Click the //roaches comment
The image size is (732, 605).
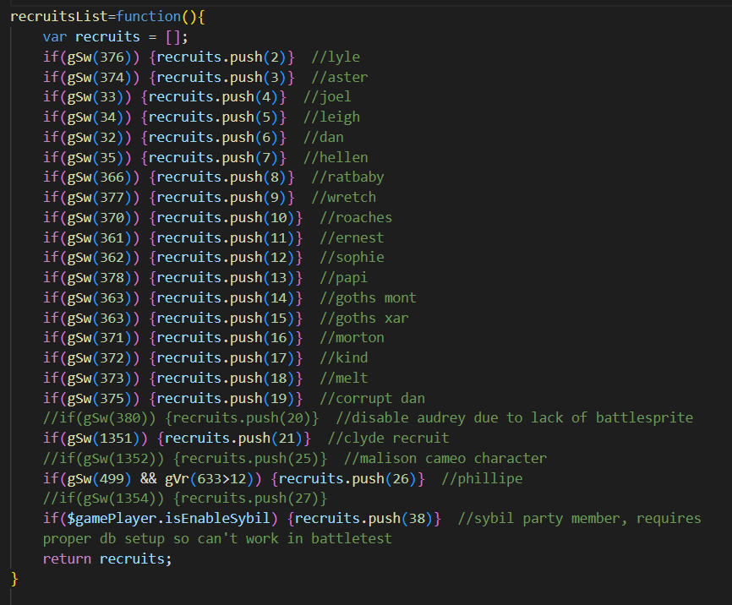coord(356,217)
